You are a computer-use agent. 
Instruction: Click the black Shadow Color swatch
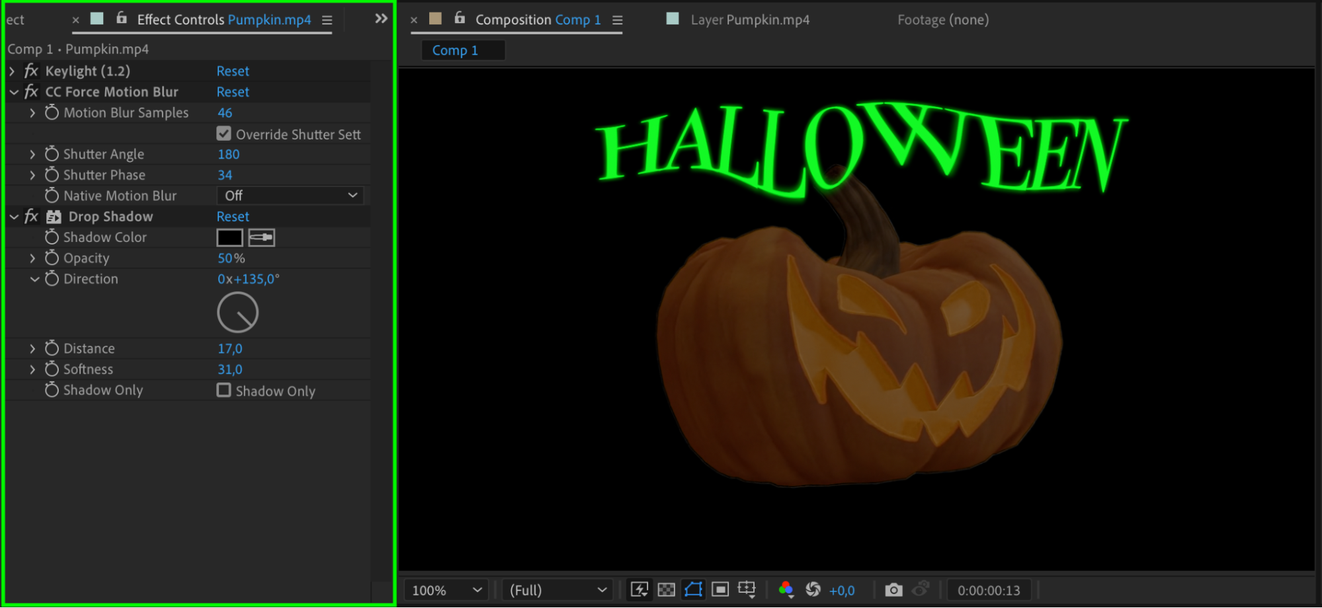click(229, 237)
